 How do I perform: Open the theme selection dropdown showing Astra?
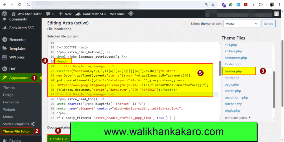click(242, 24)
